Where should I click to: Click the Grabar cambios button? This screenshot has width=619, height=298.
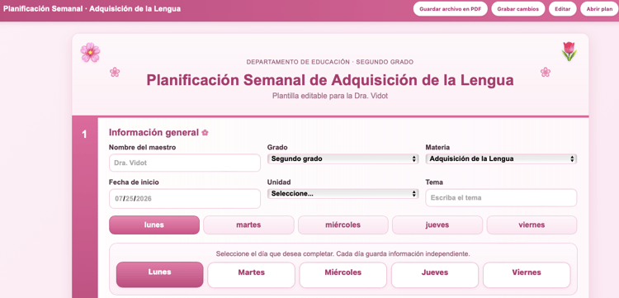[x=518, y=9]
